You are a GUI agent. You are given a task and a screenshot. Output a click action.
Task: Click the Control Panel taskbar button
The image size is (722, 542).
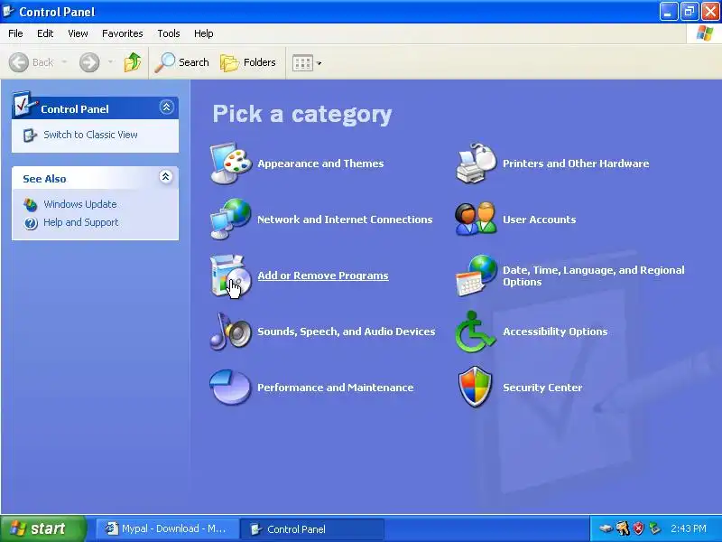coord(312,528)
